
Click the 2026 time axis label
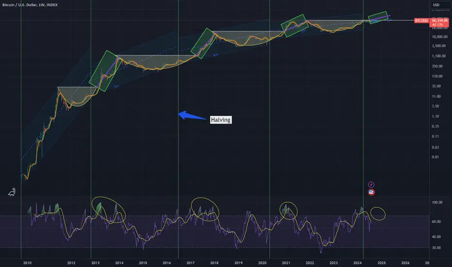coord(405,263)
